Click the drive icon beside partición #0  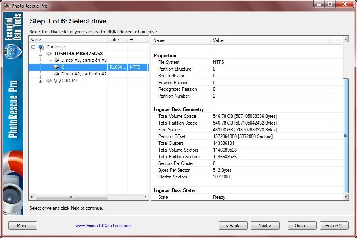(56, 60)
